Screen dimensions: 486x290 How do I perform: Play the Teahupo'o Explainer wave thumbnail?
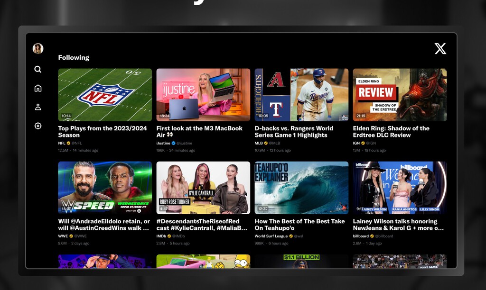coord(301,188)
